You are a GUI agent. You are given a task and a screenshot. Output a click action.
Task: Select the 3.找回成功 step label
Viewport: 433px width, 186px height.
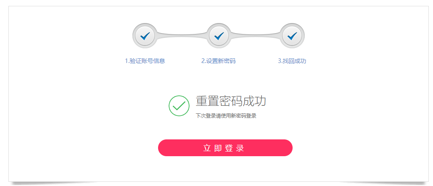tap(292, 61)
